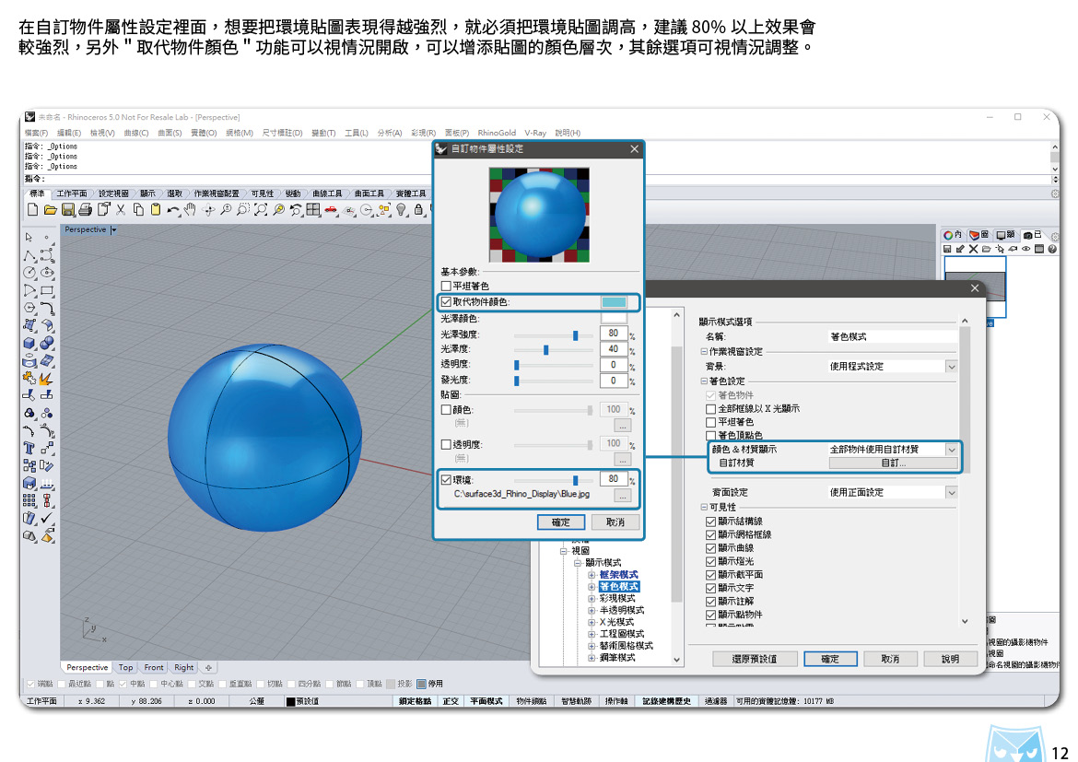
Task: Click the 說明 help button in options
Action: click(950, 659)
